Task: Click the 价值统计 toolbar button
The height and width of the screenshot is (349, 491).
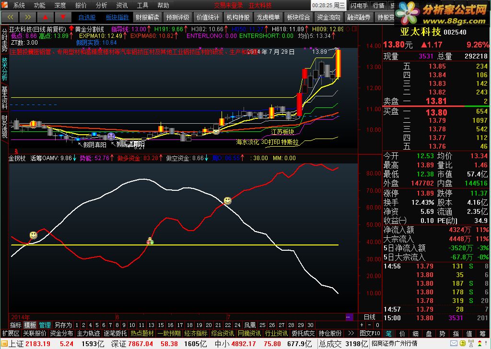Action: pyautogui.click(x=208, y=17)
